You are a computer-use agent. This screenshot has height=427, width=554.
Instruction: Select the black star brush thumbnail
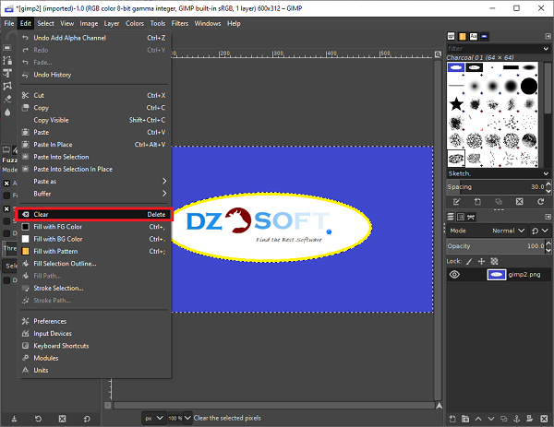(x=456, y=104)
